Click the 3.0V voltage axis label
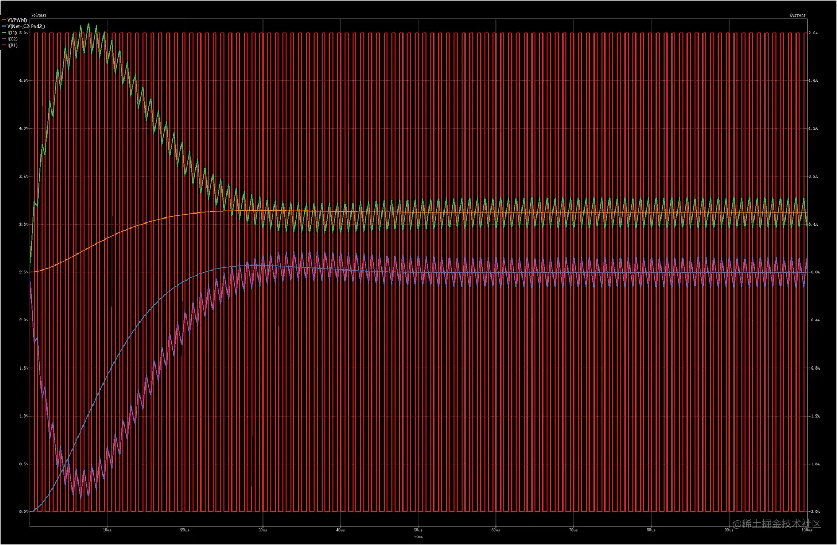 click(23, 225)
